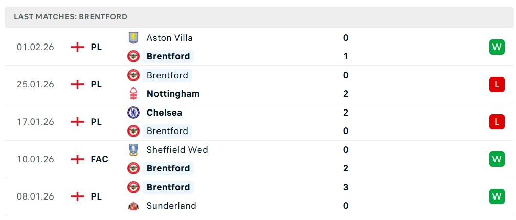The width and height of the screenshot is (516, 220).
Task: Click the Sunderland club crest
Action: (133, 206)
